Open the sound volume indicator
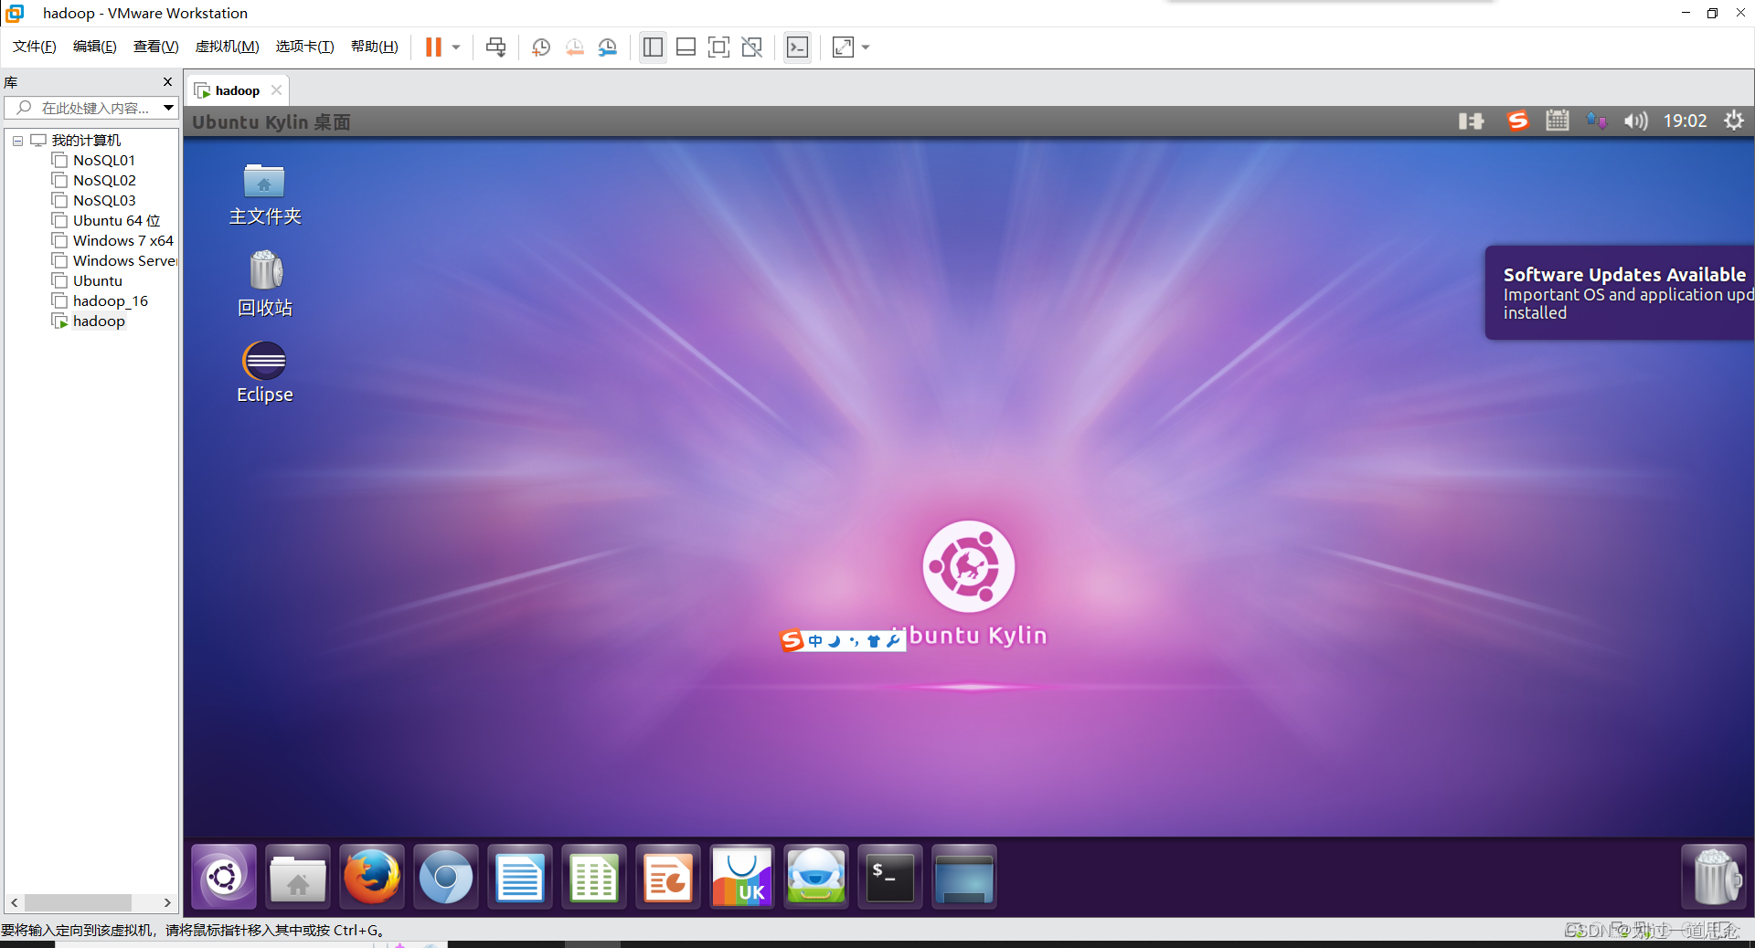Image resolution: width=1755 pixels, height=948 pixels. coord(1636,121)
